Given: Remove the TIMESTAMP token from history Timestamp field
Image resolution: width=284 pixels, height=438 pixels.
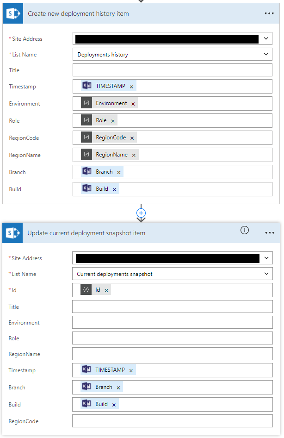Looking at the screenshot, I should [131, 87].
